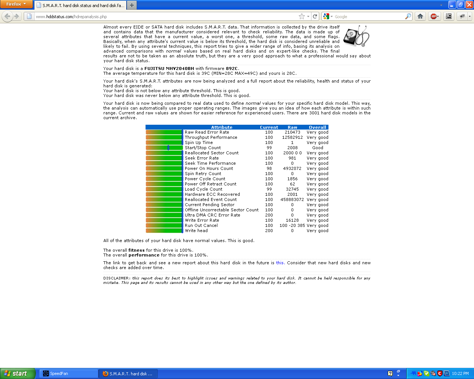Click the raw value '12582912'
This screenshot has width=474, height=379.
tap(293, 137)
